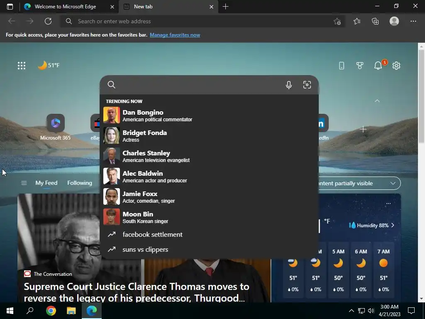Add a new quick link plus
Screen dimensions: 425x319
coord(363,130)
